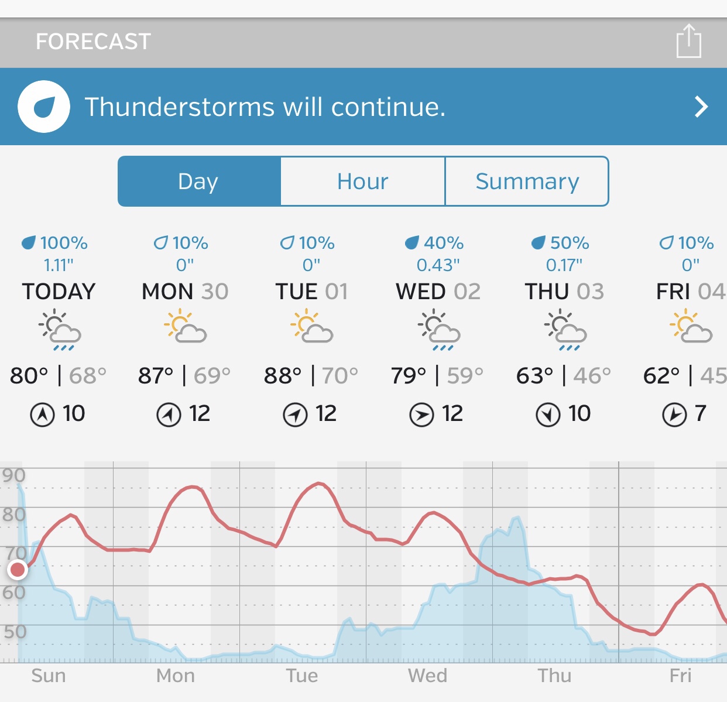Image resolution: width=727 pixels, height=702 pixels.
Task: Tap Thursday's wind direction compass icon
Action: [x=548, y=415]
